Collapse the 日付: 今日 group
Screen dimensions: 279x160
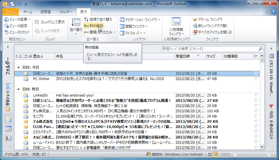pyautogui.click(x=18, y=67)
